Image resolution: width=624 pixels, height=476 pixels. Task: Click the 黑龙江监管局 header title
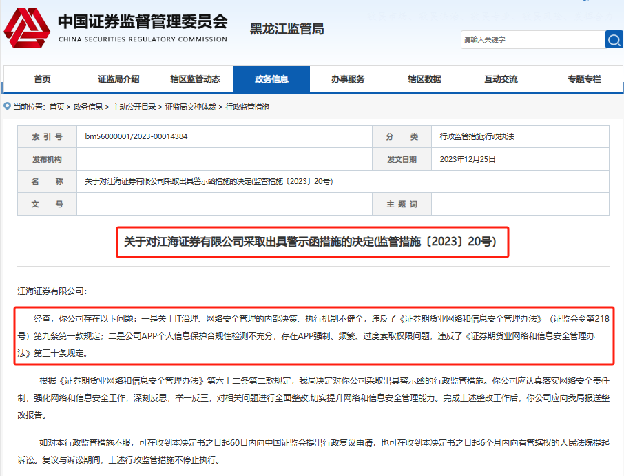(x=287, y=29)
